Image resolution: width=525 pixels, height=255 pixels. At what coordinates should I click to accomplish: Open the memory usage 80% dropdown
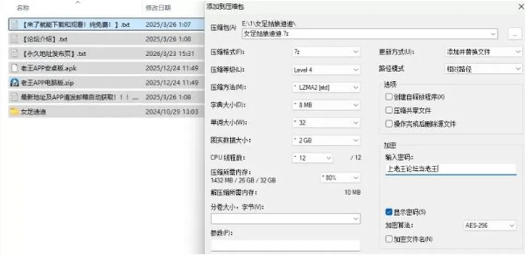coord(341,178)
